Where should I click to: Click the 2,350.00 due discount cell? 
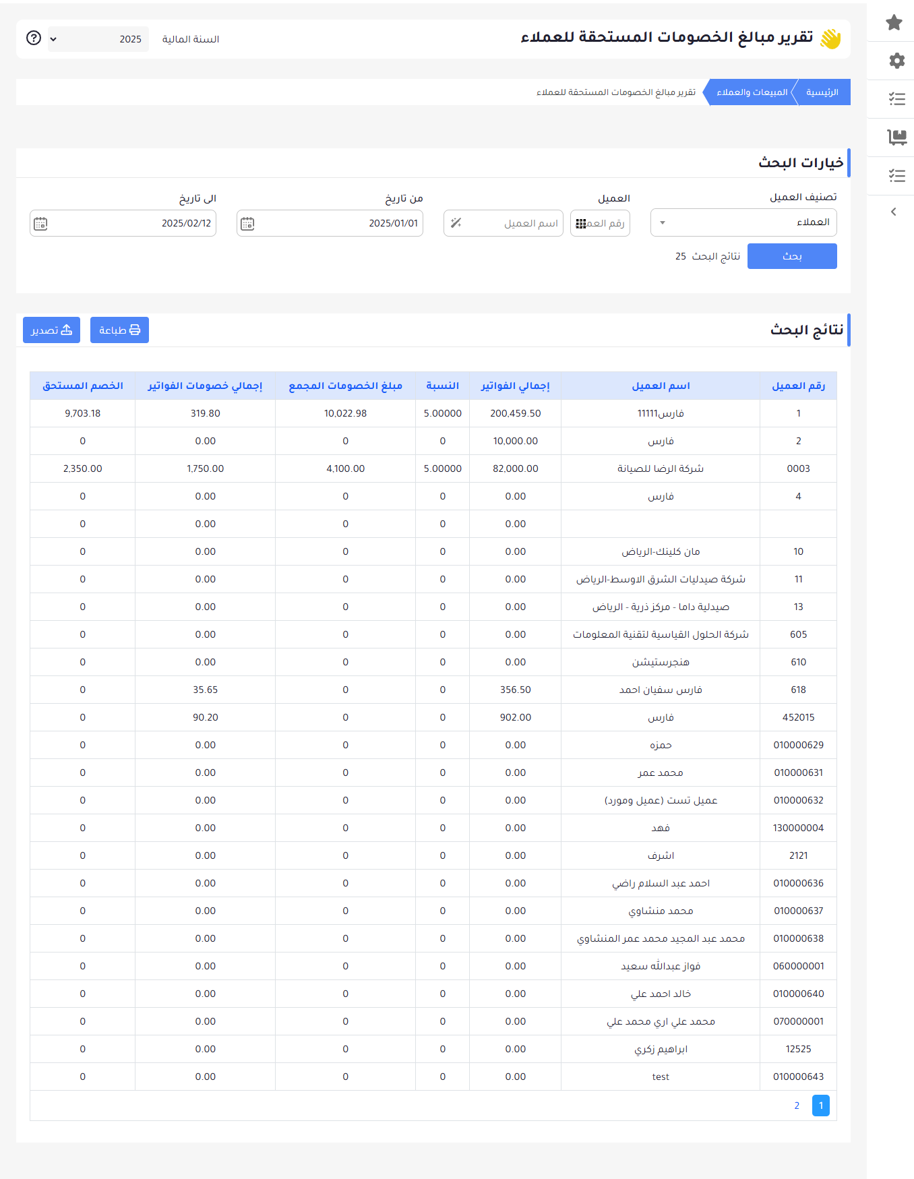click(x=82, y=468)
